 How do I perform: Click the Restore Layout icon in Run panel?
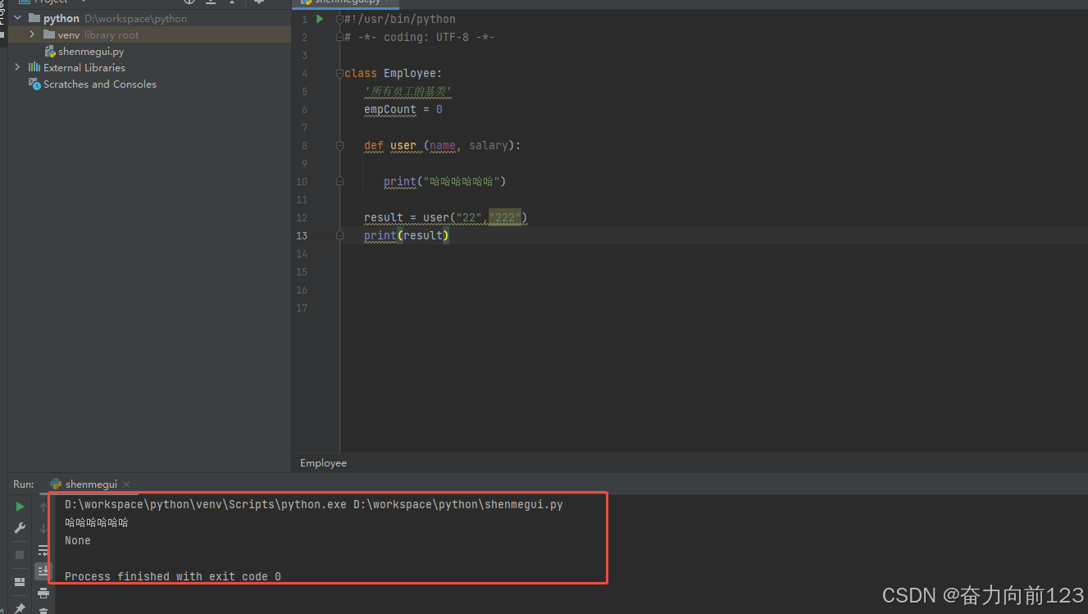[20, 582]
